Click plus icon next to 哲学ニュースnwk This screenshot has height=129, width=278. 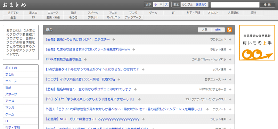(230, 80)
